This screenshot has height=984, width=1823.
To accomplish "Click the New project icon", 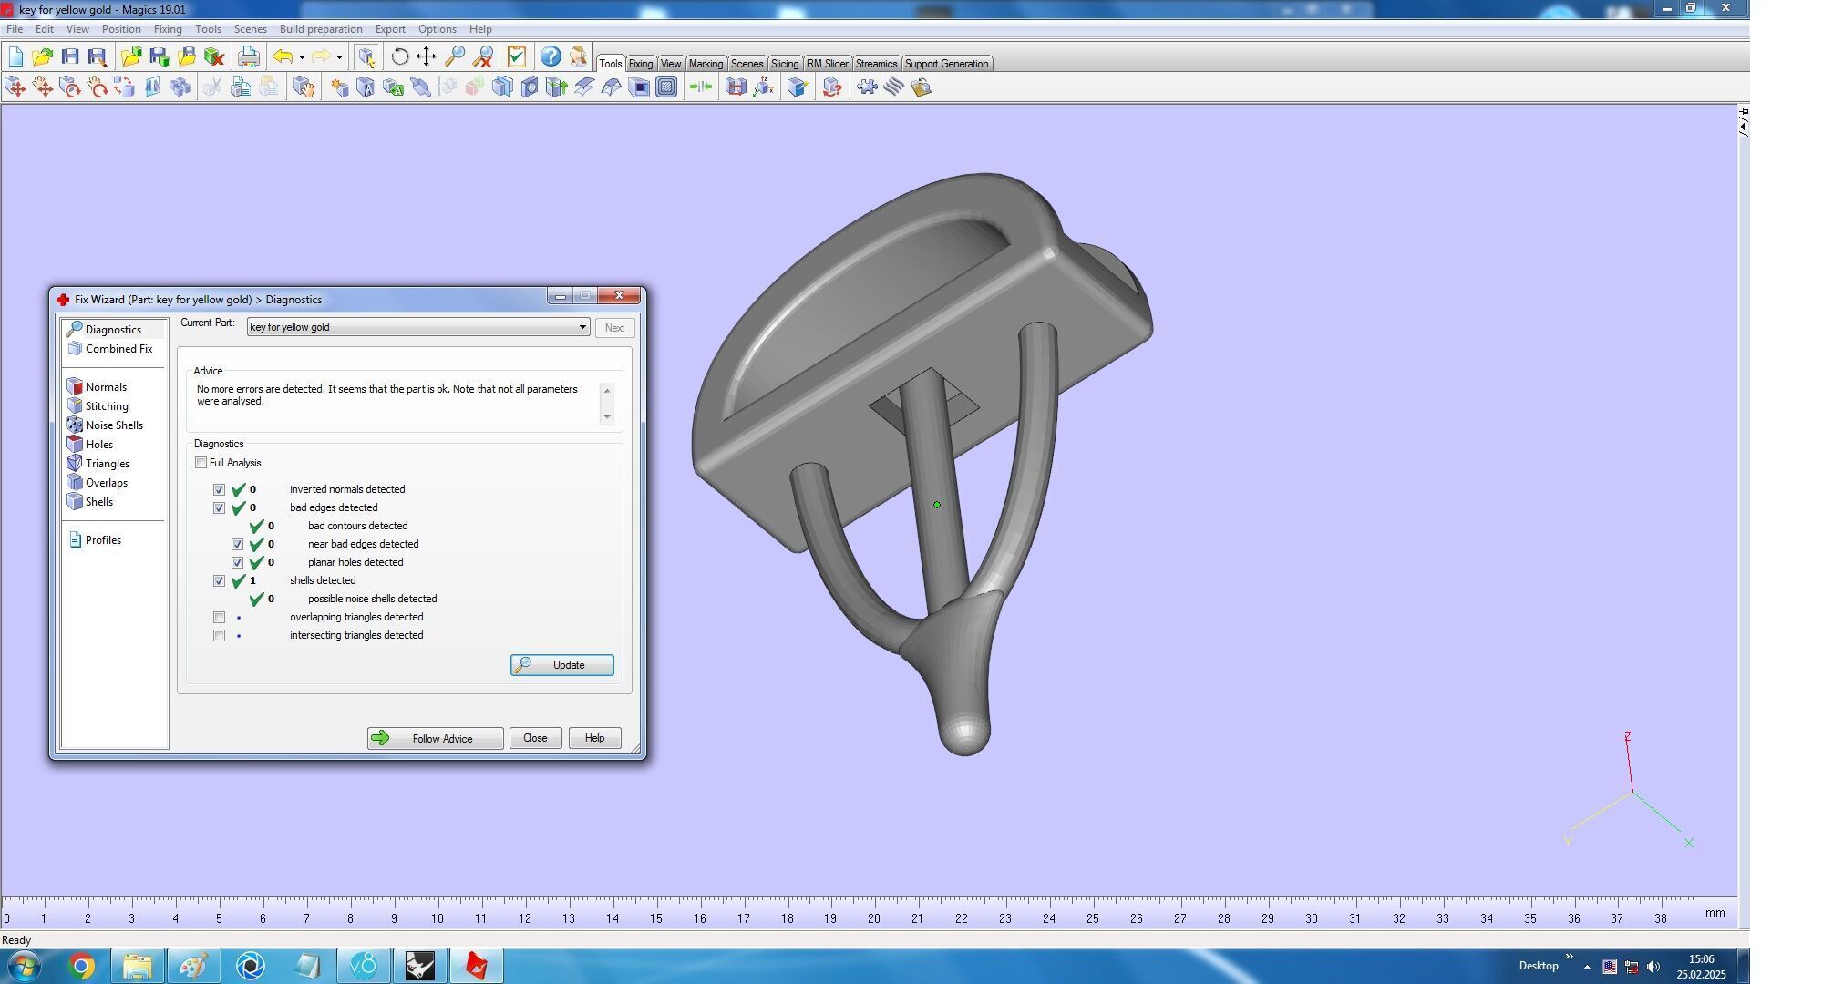I will [x=15, y=56].
